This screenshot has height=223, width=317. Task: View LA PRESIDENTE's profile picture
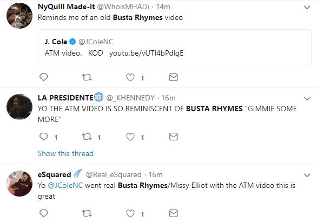click(19, 107)
